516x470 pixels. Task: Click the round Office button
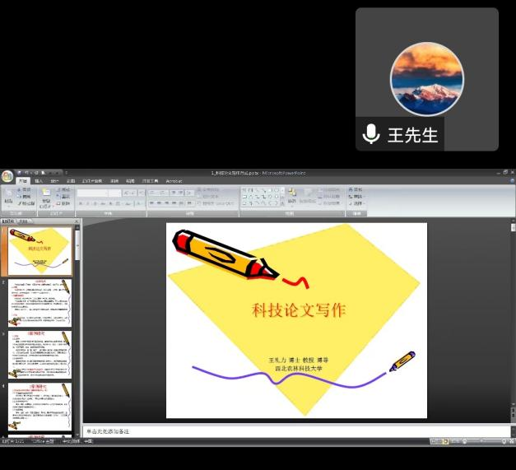7,176
